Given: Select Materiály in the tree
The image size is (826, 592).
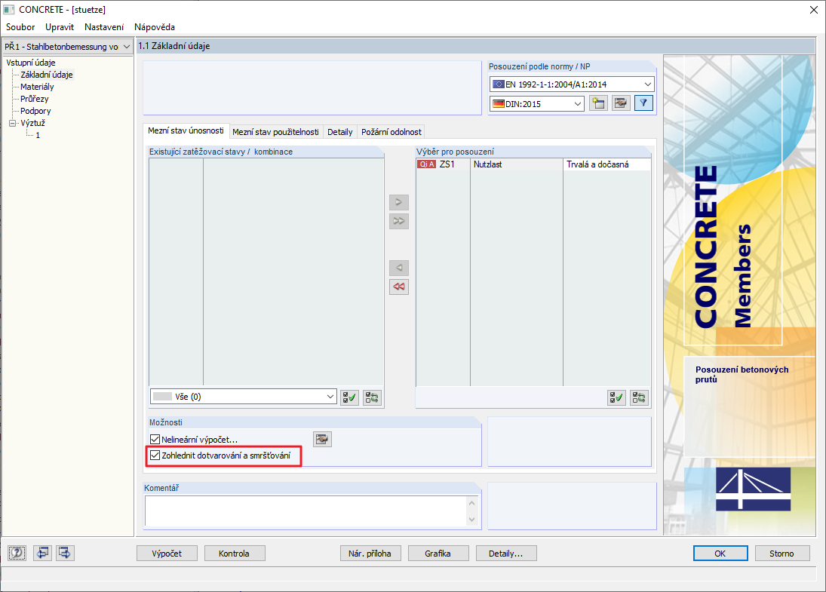Looking at the screenshot, I should 37,87.
